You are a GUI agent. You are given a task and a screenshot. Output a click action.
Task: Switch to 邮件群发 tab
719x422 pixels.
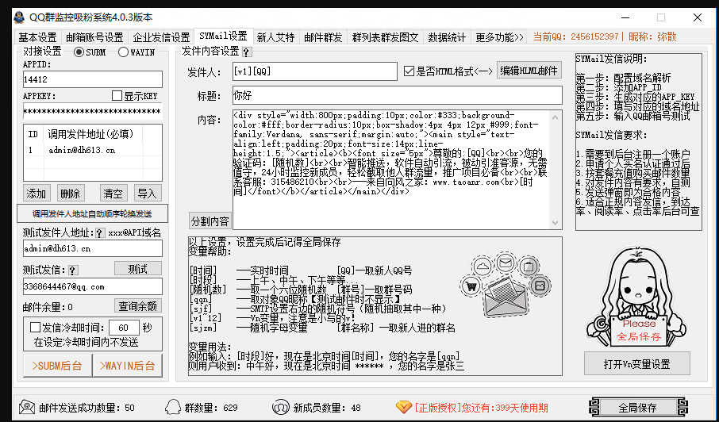(323, 37)
